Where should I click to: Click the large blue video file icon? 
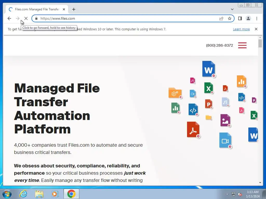click(225, 140)
